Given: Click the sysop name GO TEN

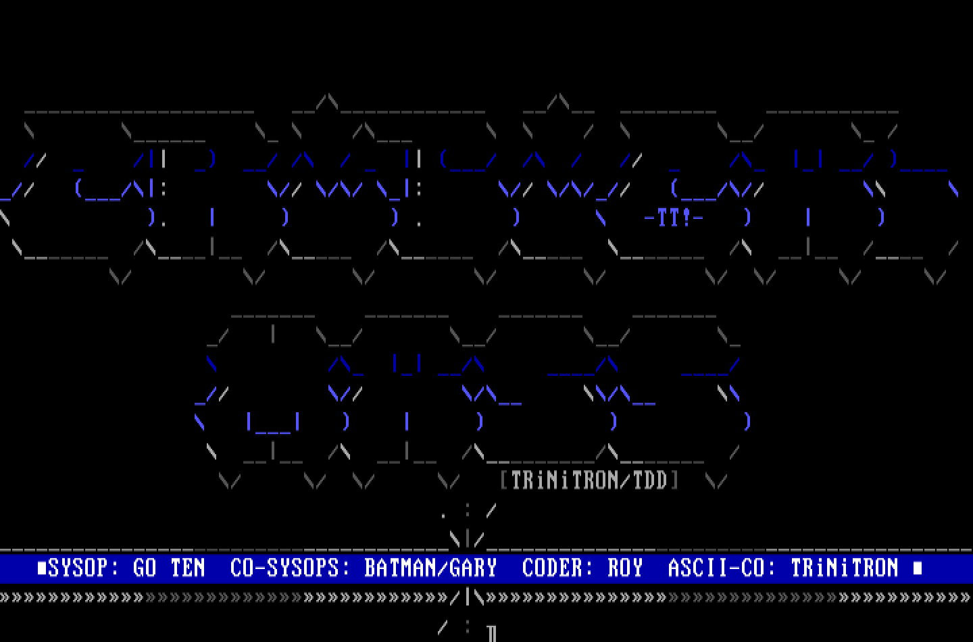Looking at the screenshot, I should 169,568.
